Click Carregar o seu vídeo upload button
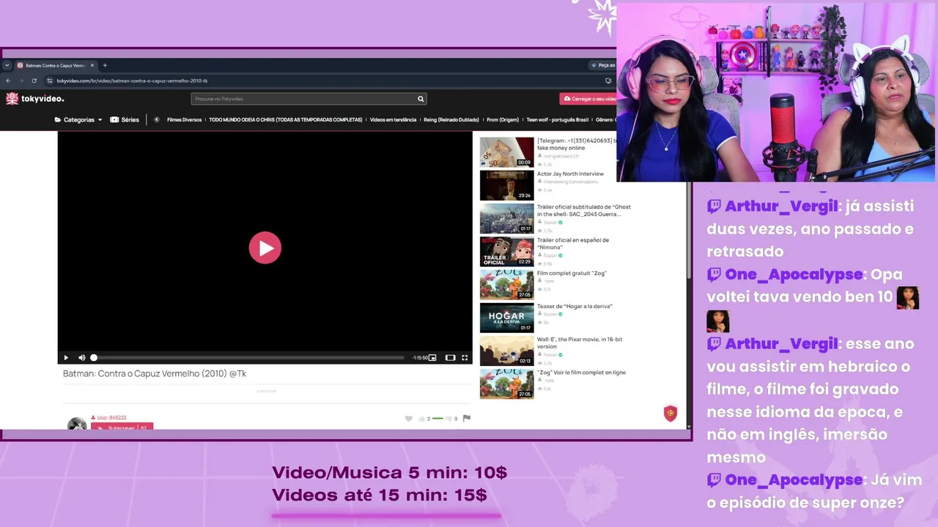The height and width of the screenshot is (527, 938). click(588, 99)
